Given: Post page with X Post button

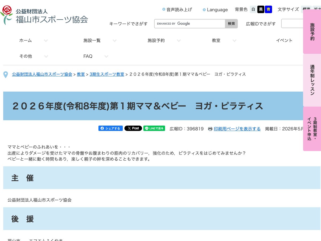Looking at the screenshot, I should tap(133, 128).
